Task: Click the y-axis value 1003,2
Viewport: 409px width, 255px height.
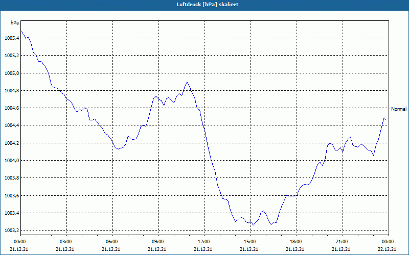Action: pos(12,231)
